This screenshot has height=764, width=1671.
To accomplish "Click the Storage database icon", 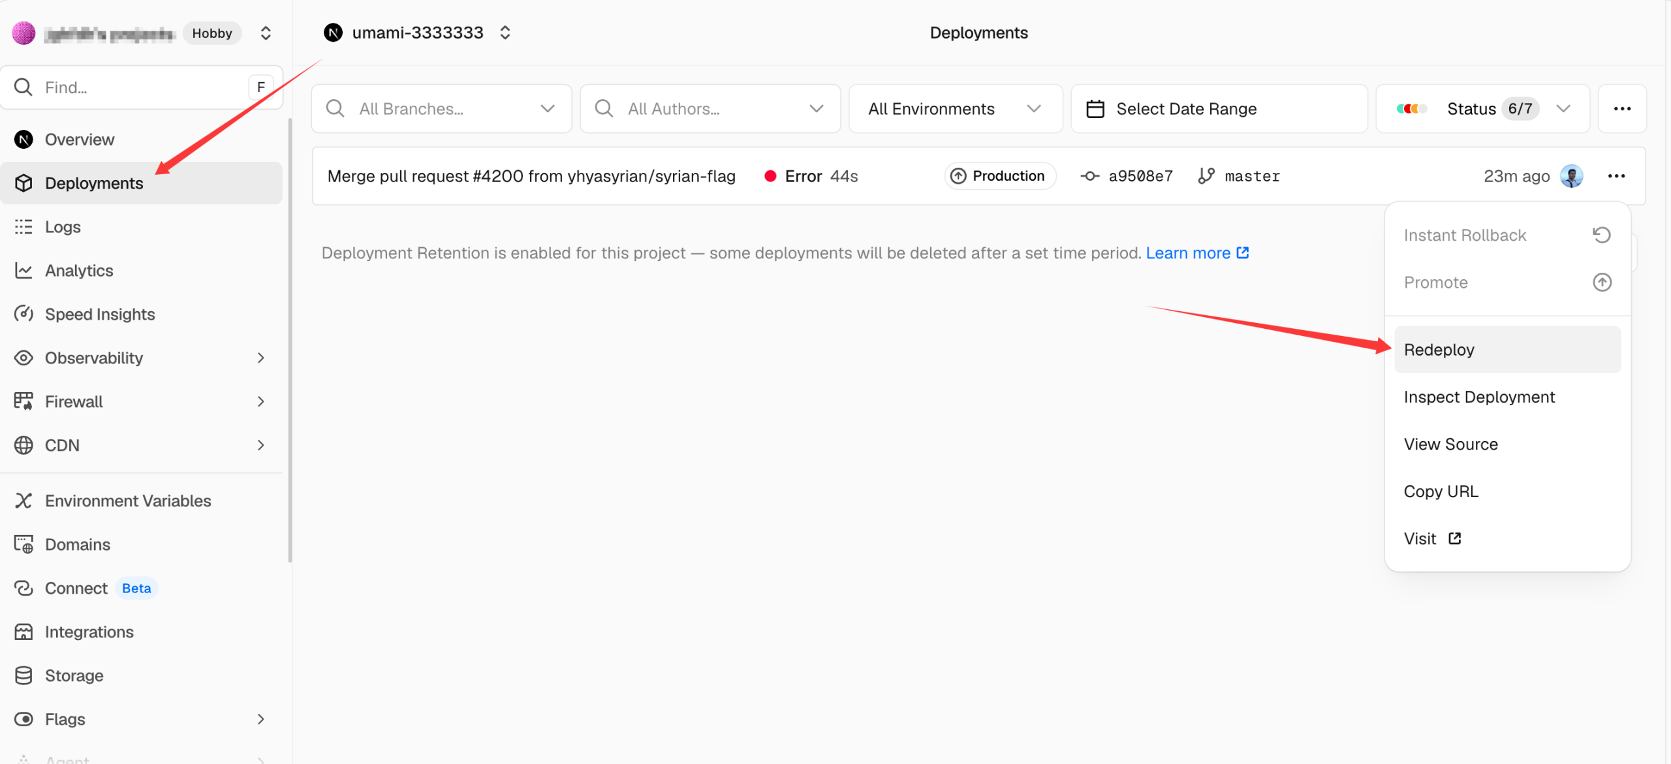I will (23, 675).
